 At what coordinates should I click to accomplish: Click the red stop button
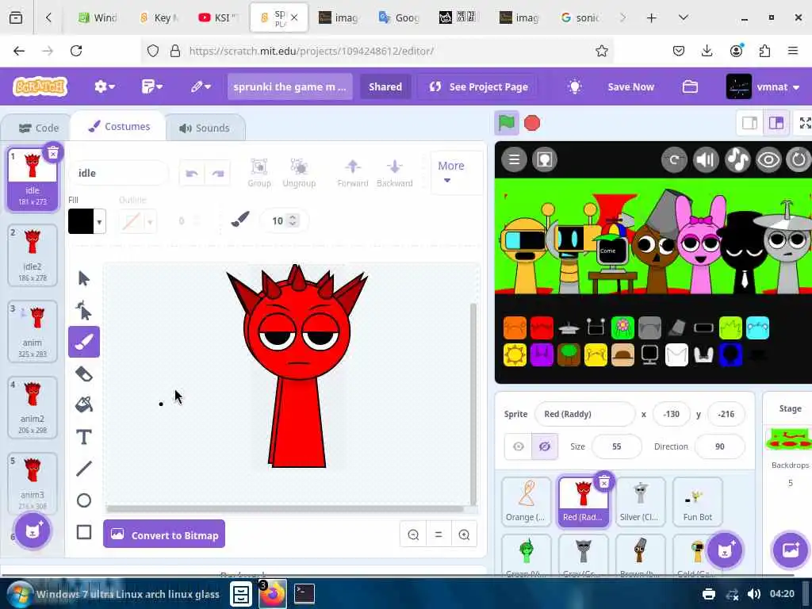tap(532, 123)
